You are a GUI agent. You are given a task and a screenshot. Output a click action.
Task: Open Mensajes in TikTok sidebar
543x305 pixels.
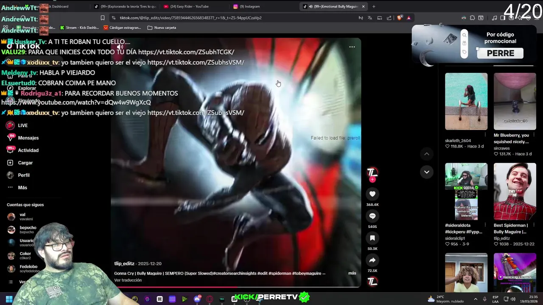click(x=23, y=138)
